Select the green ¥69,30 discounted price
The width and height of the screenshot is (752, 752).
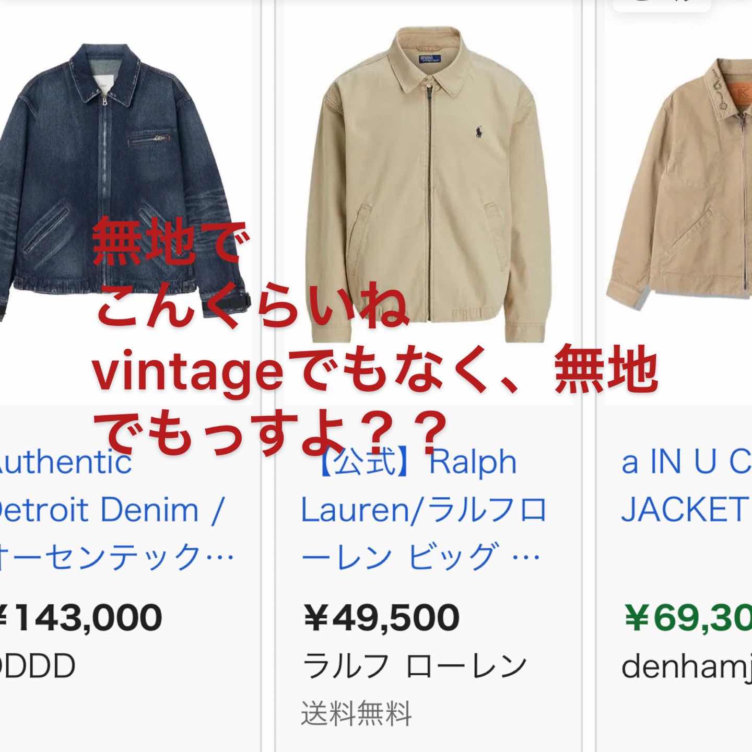688,617
